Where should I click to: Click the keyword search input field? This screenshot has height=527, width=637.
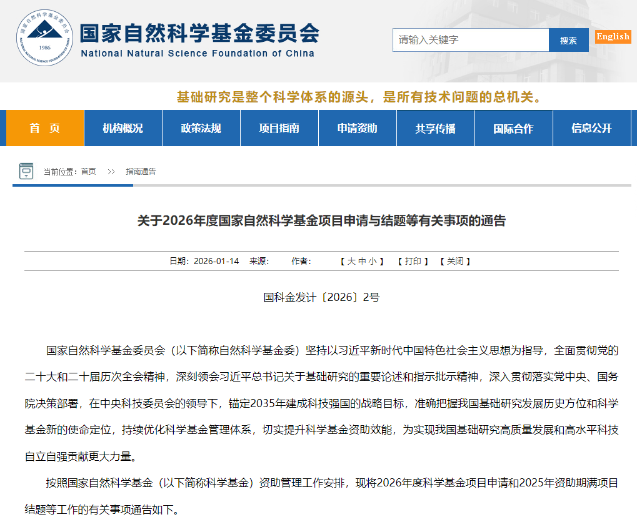(470, 40)
